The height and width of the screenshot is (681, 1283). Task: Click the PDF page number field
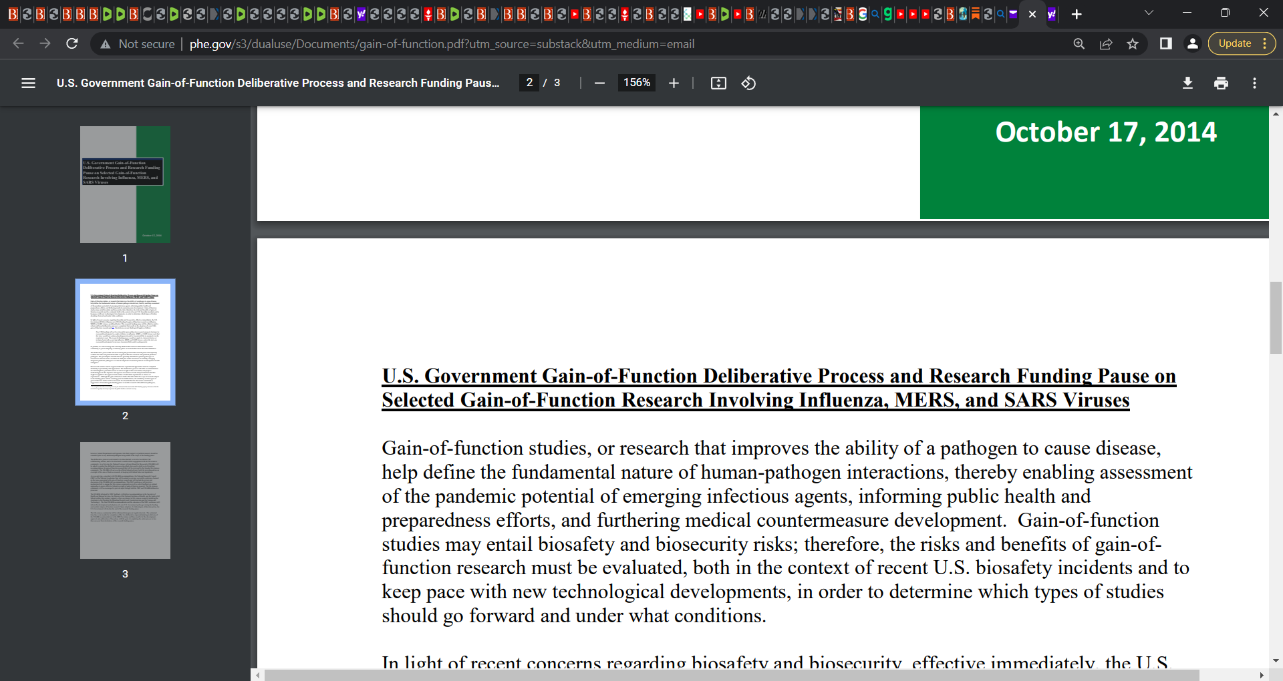click(529, 83)
